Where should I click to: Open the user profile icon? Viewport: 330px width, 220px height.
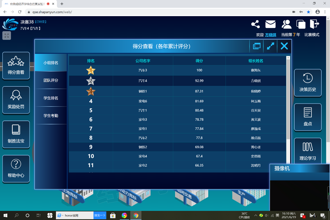click(286, 24)
